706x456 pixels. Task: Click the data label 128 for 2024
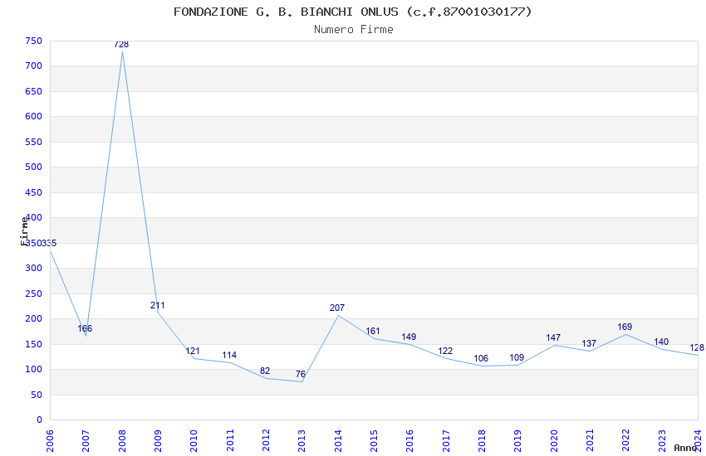click(697, 347)
